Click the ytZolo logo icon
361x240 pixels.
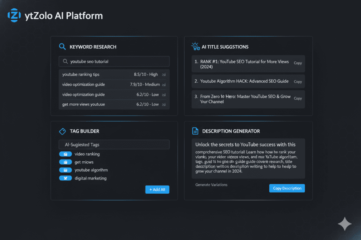coord(14,15)
